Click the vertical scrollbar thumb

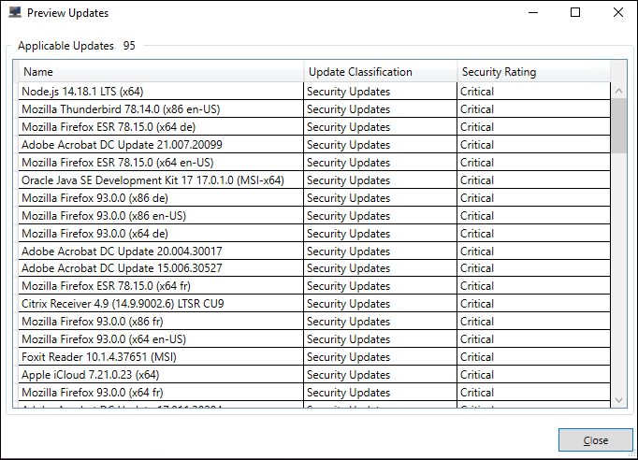pyautogui.click(x=618, y=124)
